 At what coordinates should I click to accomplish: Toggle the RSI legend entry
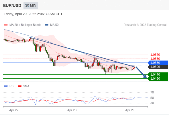coord(9,86)
